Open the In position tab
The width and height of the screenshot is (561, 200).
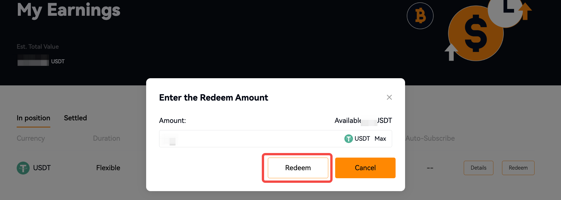pos(33,118)
